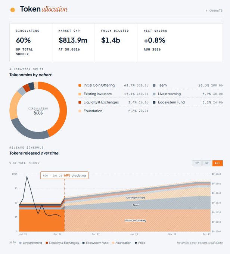Click the 3.2% allocation value

click(206, 102)
